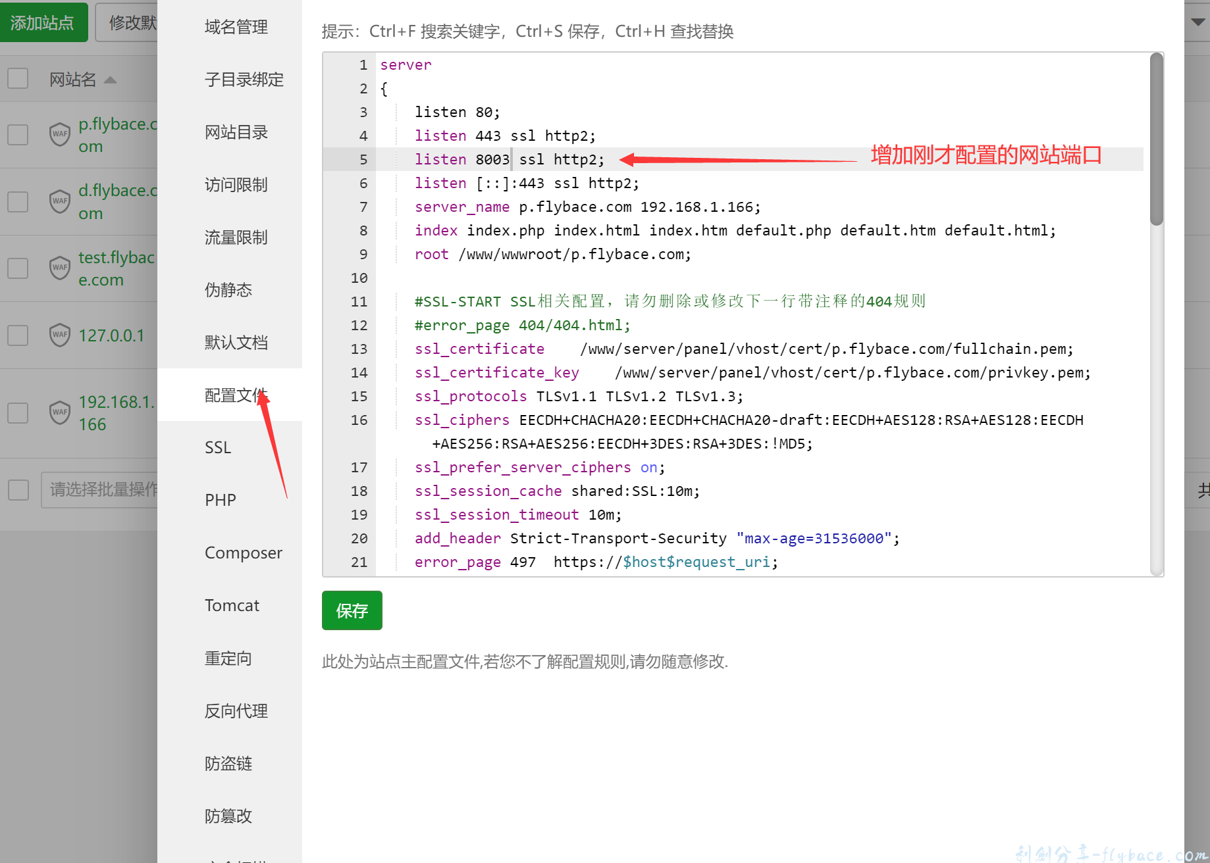Open the SSL settings tab

point(218,448)
